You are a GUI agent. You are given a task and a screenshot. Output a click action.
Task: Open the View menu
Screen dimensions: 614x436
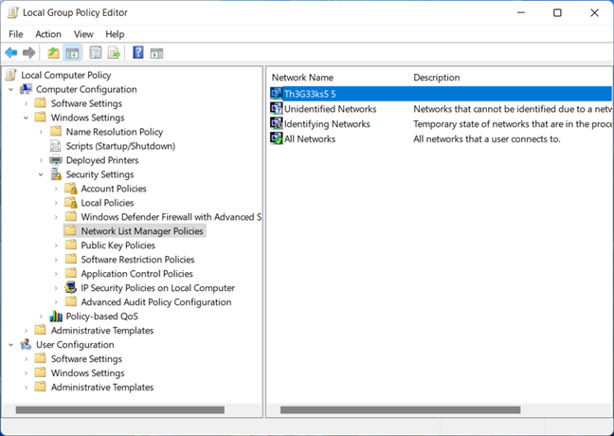click(x=83, y=34)
